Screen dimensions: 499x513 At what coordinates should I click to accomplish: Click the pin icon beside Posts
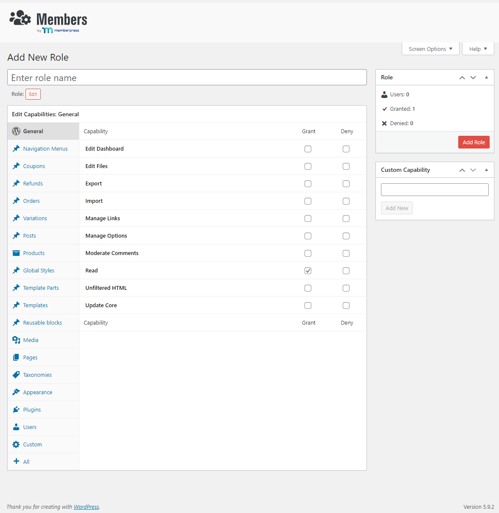point(16,235)
